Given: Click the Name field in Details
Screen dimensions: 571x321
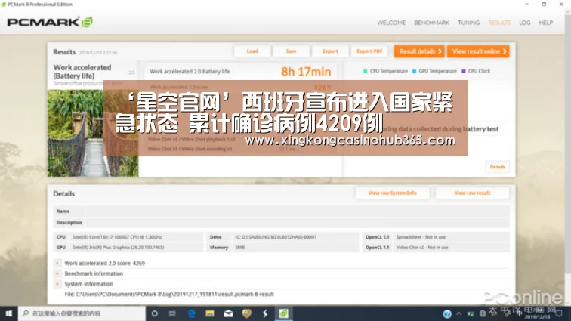Looking at the screenshot, I should coord(297,211).
